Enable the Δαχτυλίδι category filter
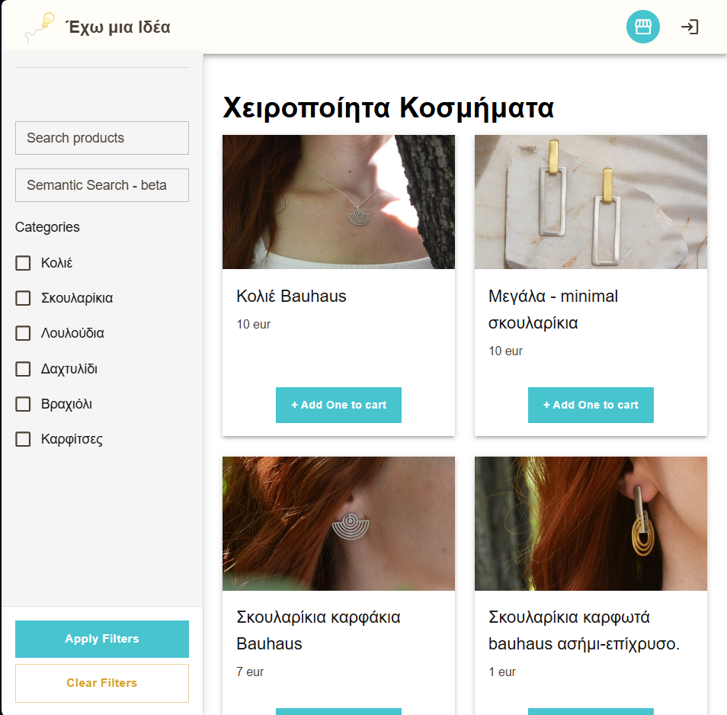The height and width of the screenshot is (715, 727). click(x=22, y=368)
